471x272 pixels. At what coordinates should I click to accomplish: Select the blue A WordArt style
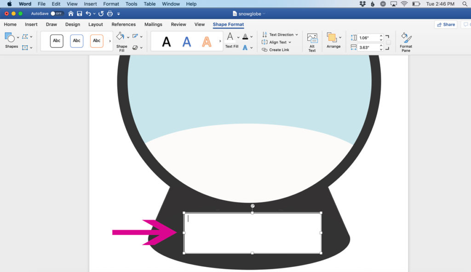click(187, 42)
